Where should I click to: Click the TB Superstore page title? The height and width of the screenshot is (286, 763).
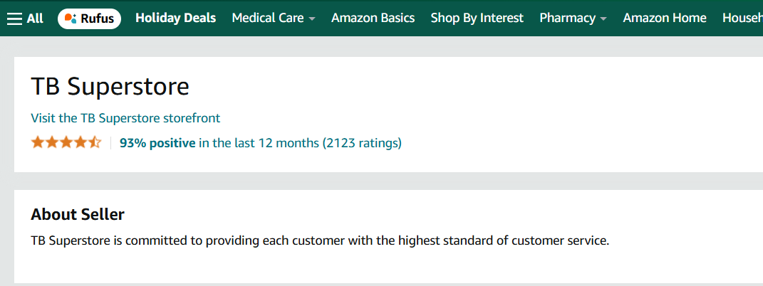[110, 87]
